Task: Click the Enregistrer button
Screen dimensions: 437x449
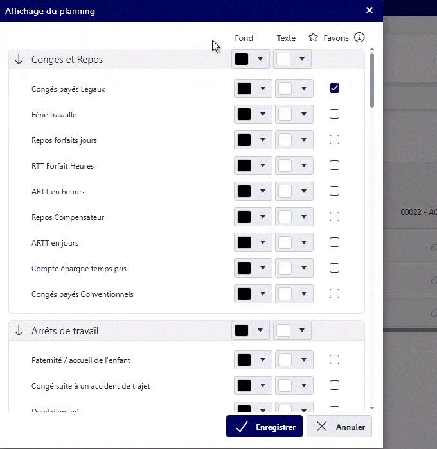Action: [x=264, y=427]
